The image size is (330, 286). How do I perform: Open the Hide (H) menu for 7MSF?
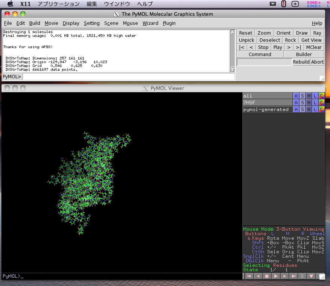309,102
